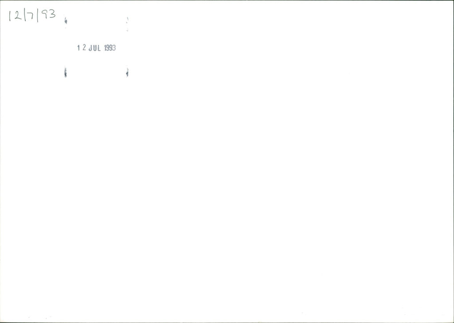Screen dimensions: 454x323
Task: Click the top-left ink mark near stamp
Action: pos(66,21)
